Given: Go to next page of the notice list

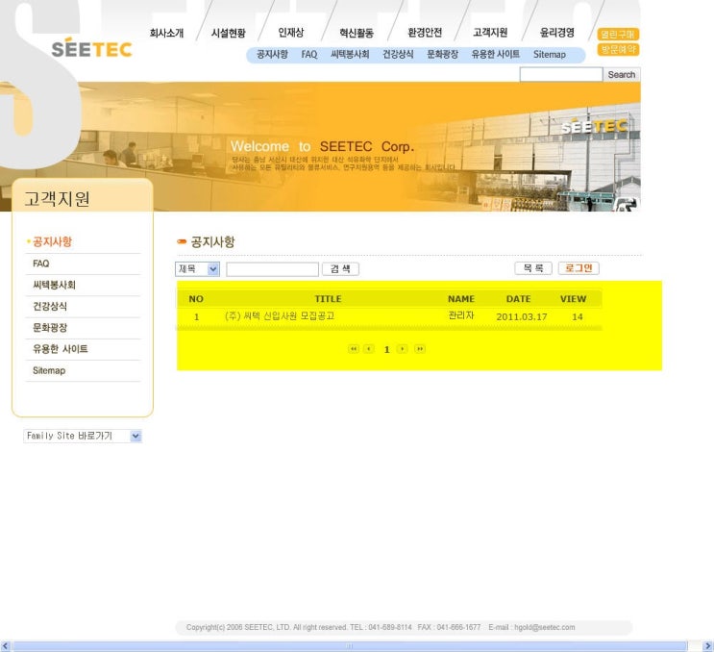Looking at the screenshot, I should point(402,349).
